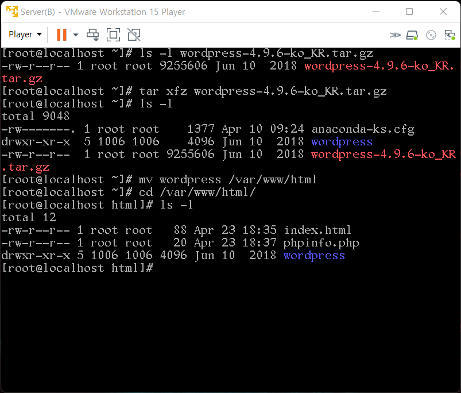Send Ctrl+Alt+Del to the virtual machine
This screenshot has width=461, height=393.
coord(93,34)
